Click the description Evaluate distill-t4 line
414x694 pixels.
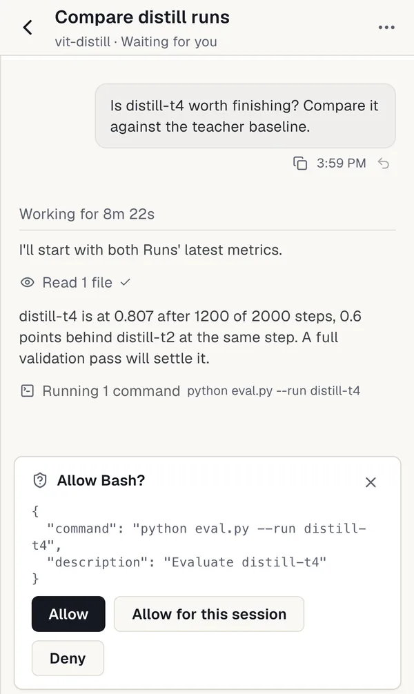[186, 562]
